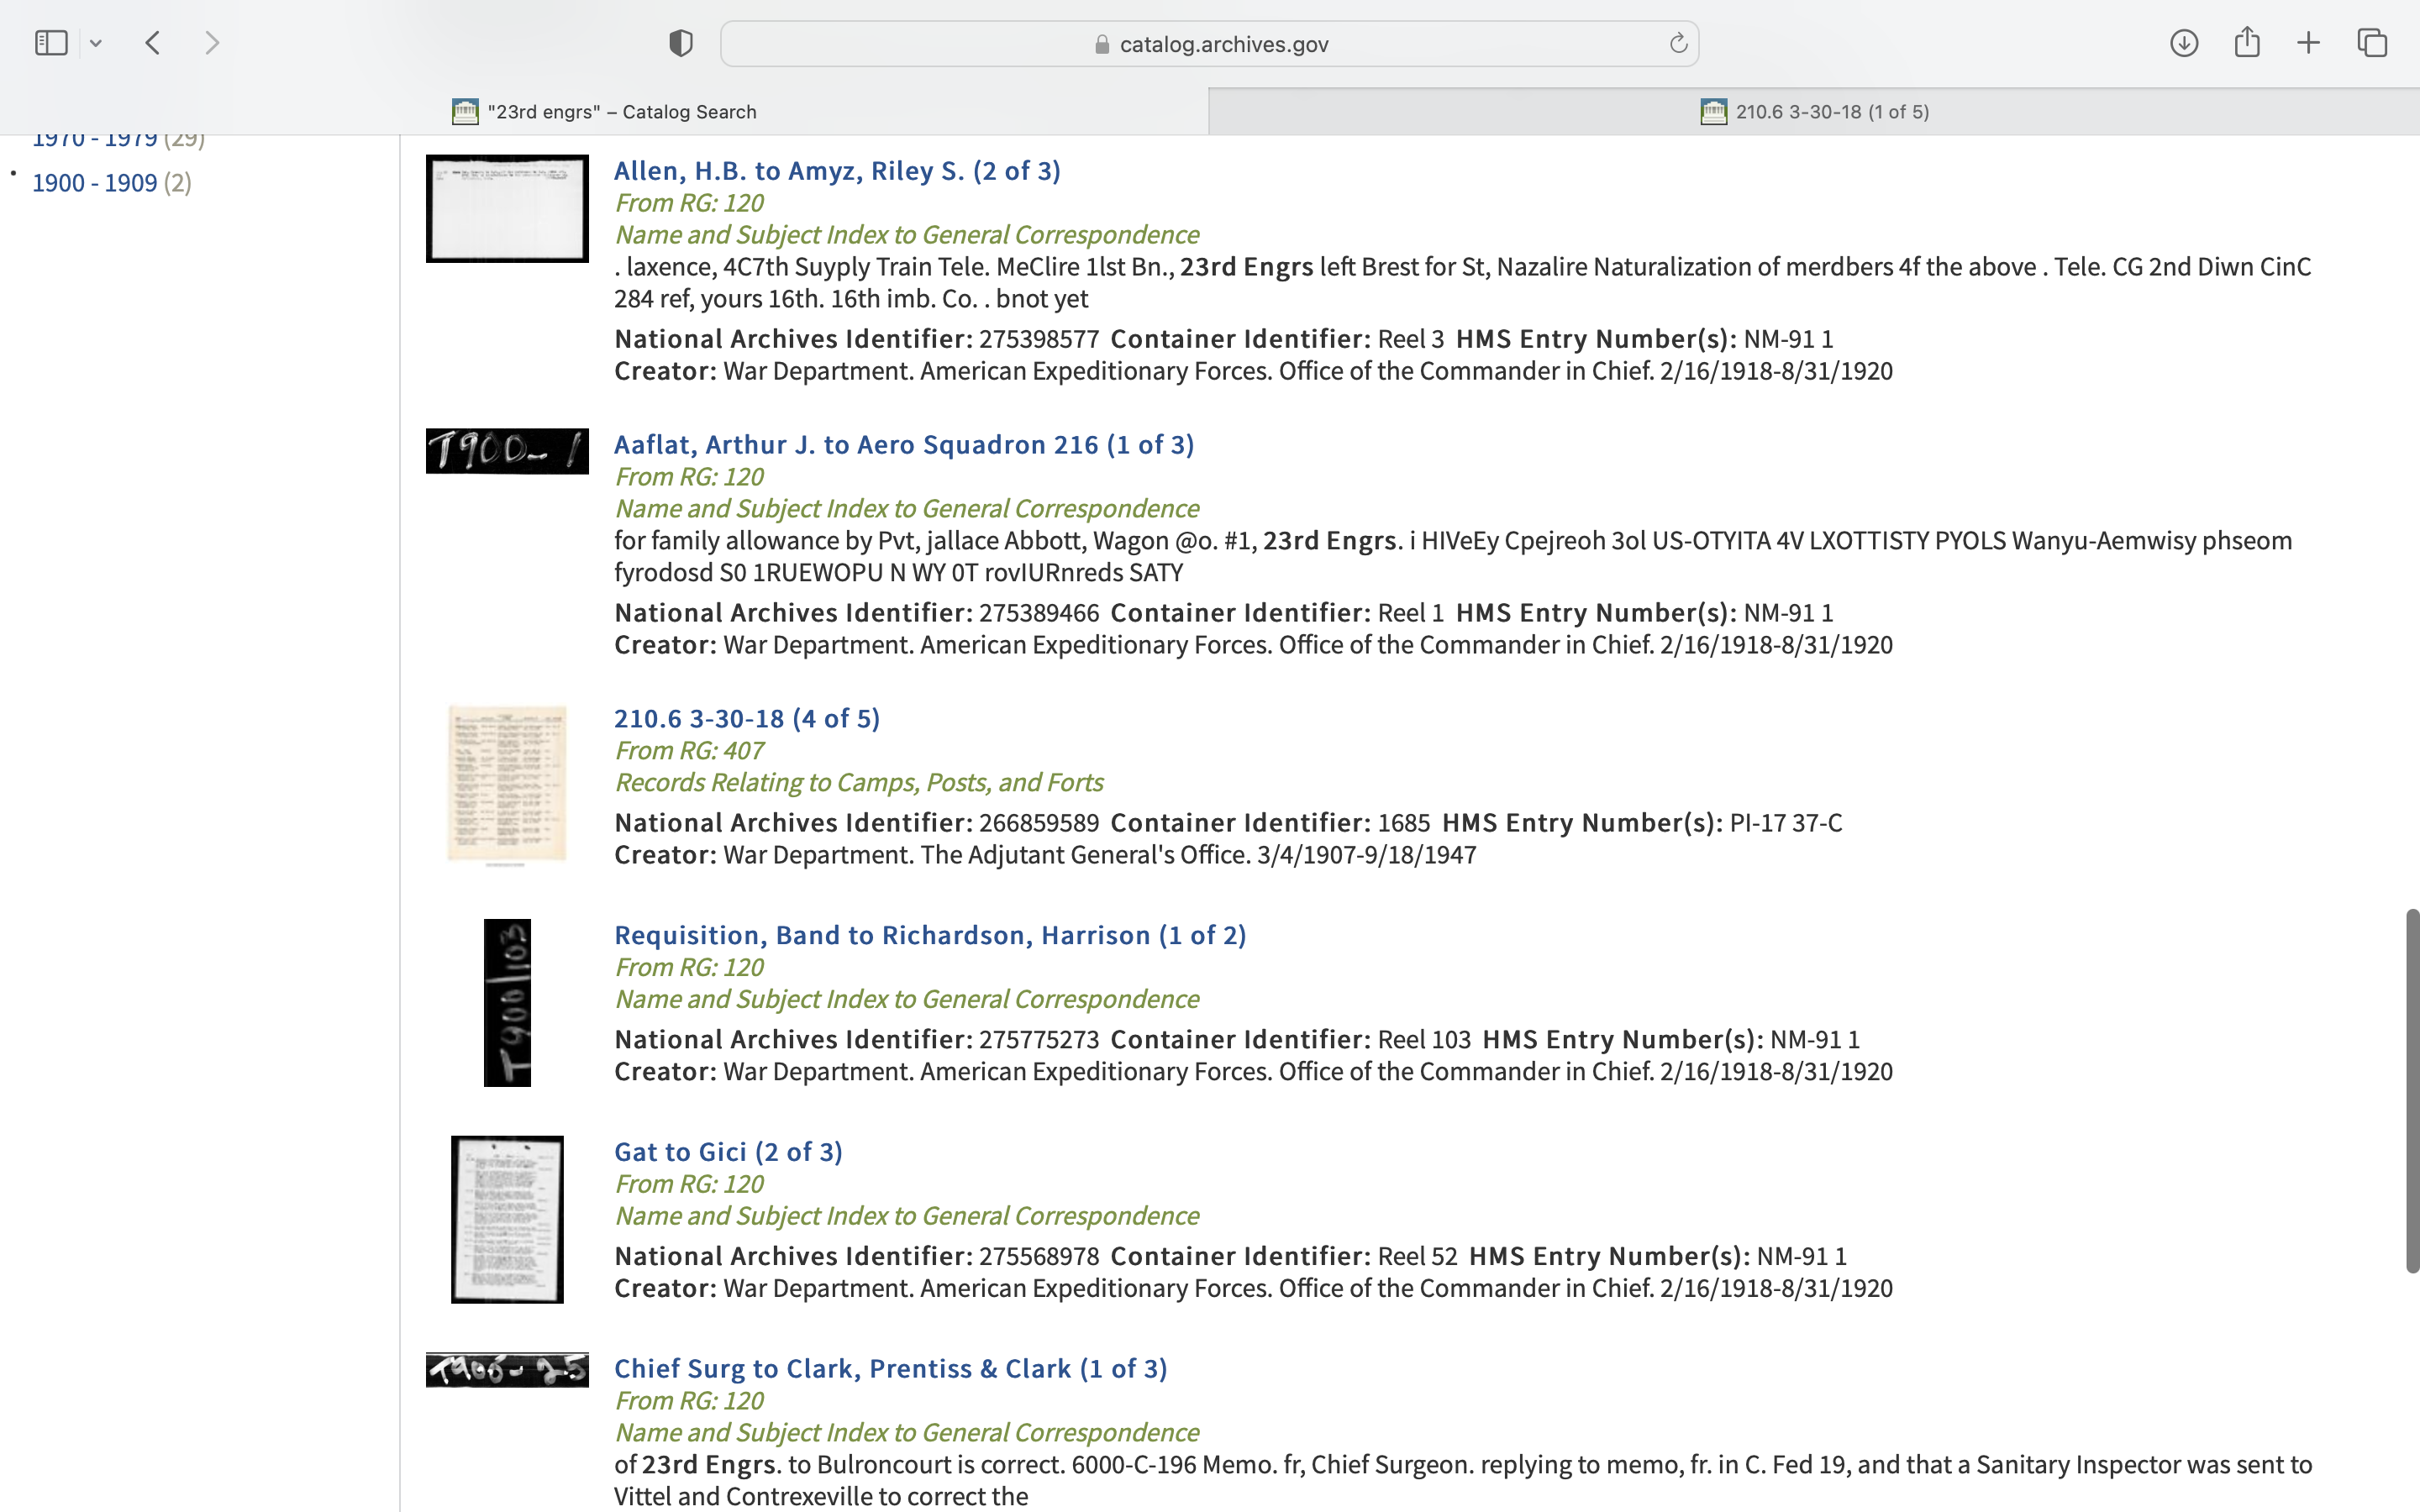Reload page with the refresh icon

(x=1678, y=43)
